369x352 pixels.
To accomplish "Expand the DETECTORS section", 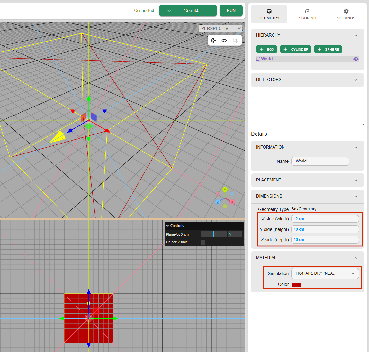I will pyautogui.click(x=307, y=80).
